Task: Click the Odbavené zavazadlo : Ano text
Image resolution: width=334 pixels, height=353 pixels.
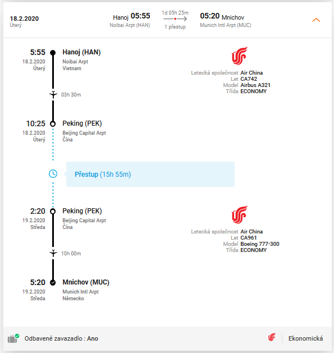Action: 61,338
